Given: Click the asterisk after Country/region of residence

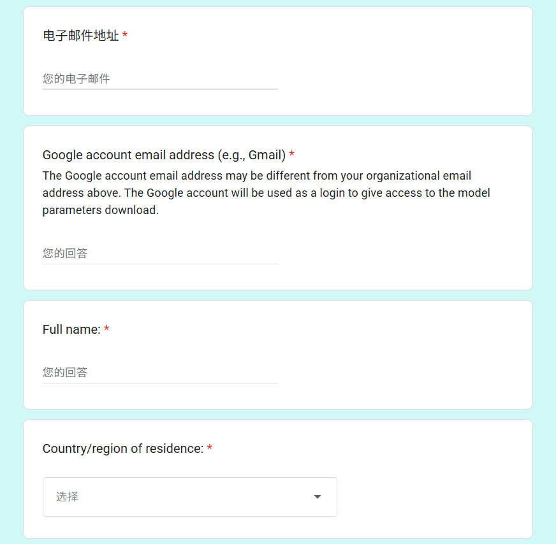Looking at the screenshot, I should [x=210, y=447].
